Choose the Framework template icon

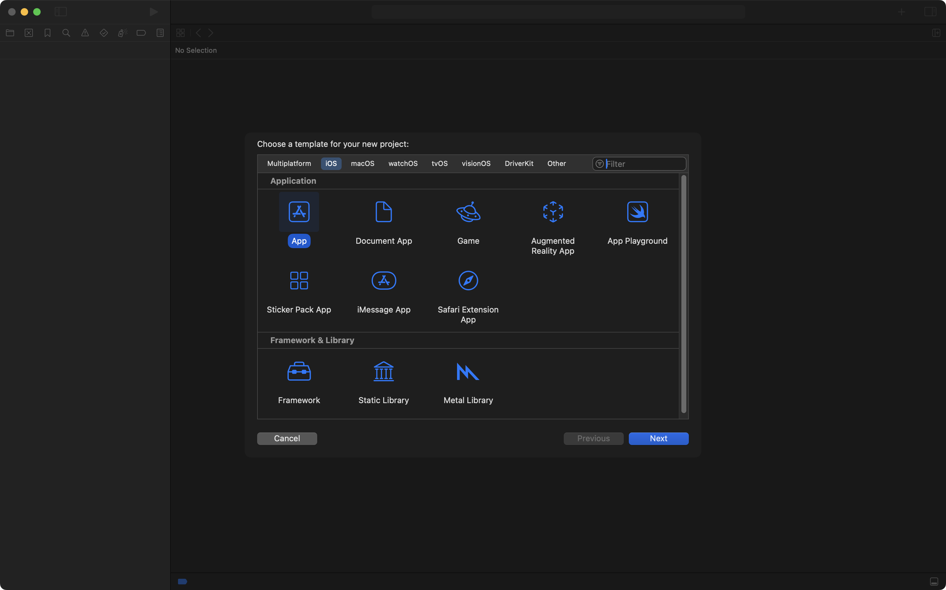[299, 371]
